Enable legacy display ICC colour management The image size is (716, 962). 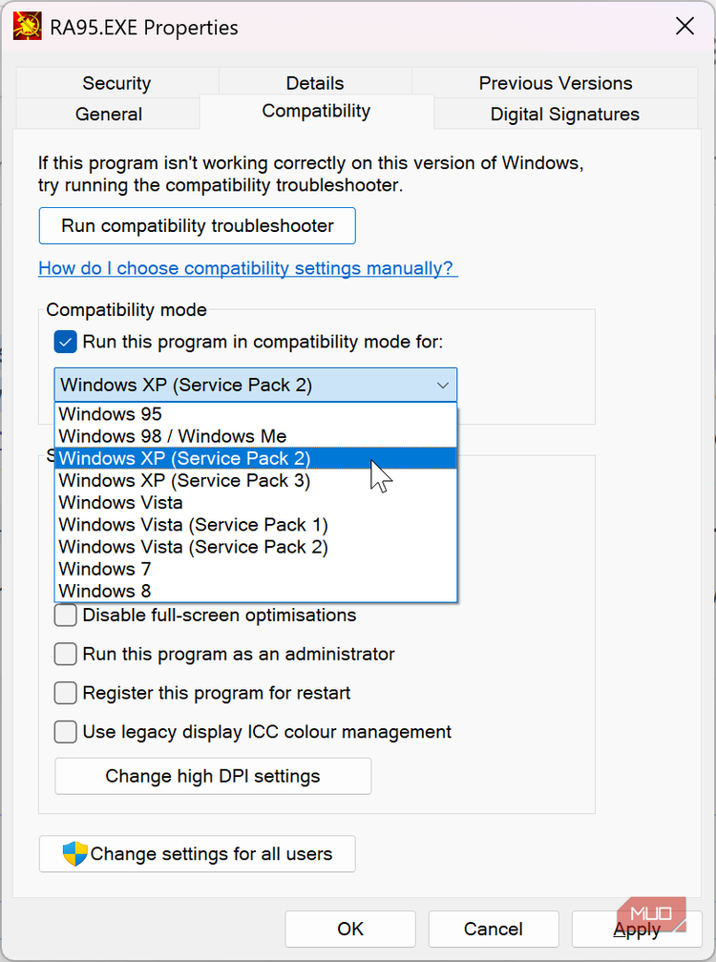point(65,732)
